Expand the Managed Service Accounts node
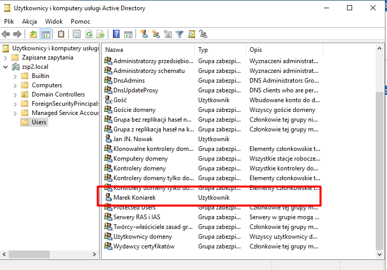The height and width of the screenshot is (270, 387). pyautogui.click(x=15, y=113)
